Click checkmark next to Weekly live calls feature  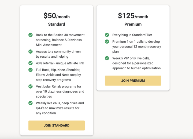(x=31, y=103)
